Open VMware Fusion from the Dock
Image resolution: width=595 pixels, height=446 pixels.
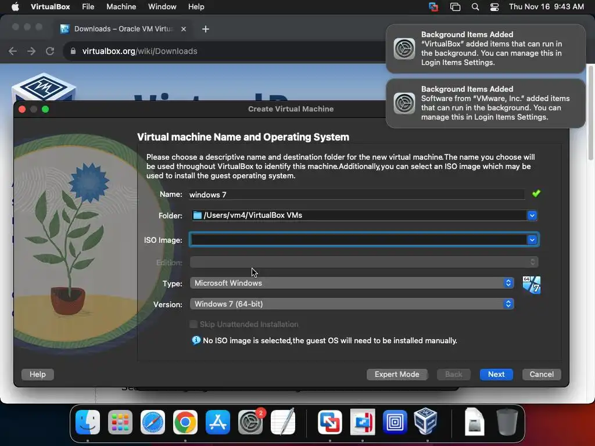pyautogui.click(x=330, y=422)
